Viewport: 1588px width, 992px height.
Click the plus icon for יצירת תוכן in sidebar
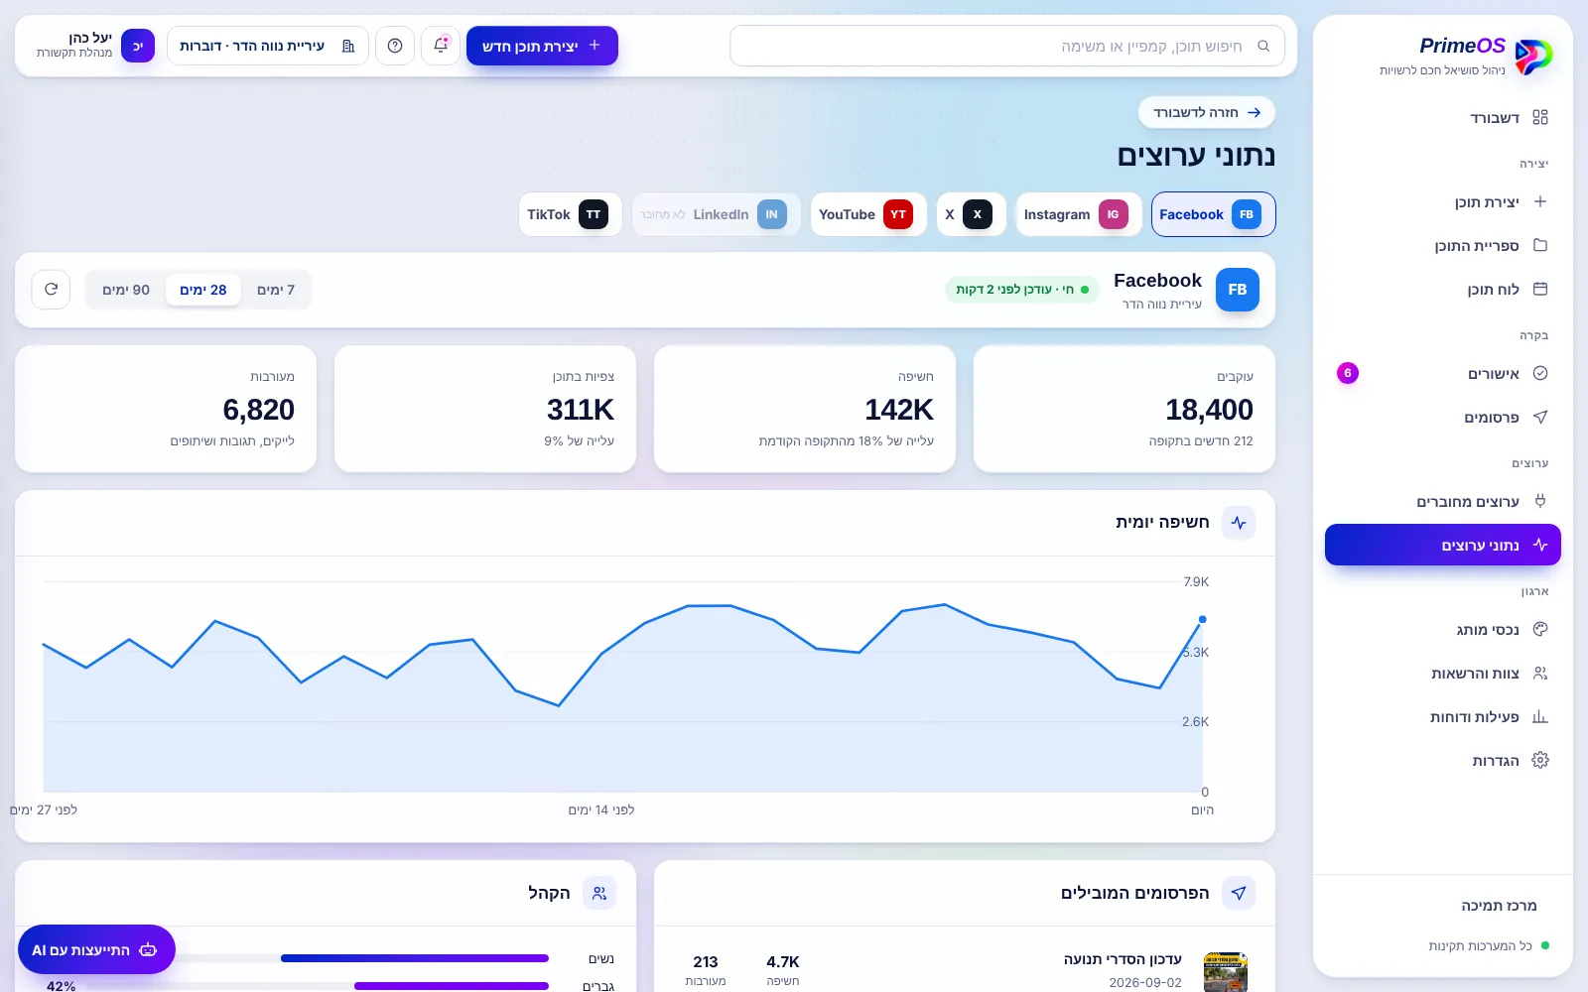(1540, 201)
